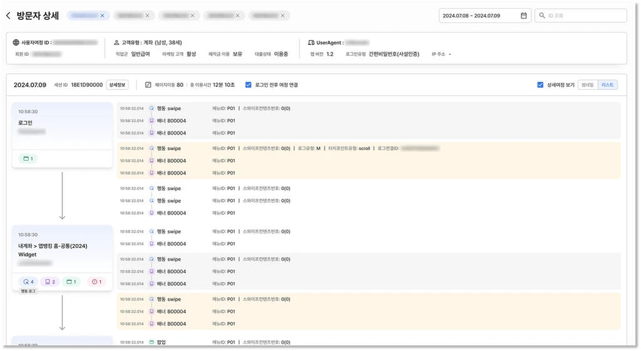Click the red error badge showing 1
This screenshot has height=351, width=641.
96,282
